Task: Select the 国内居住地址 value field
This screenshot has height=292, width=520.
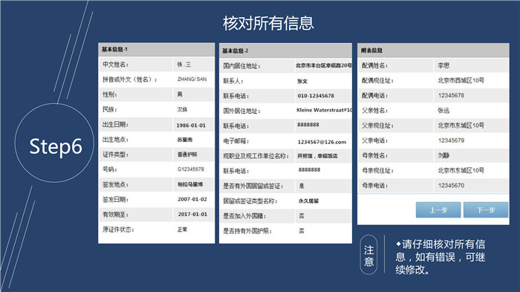Action: click(323, 65)
